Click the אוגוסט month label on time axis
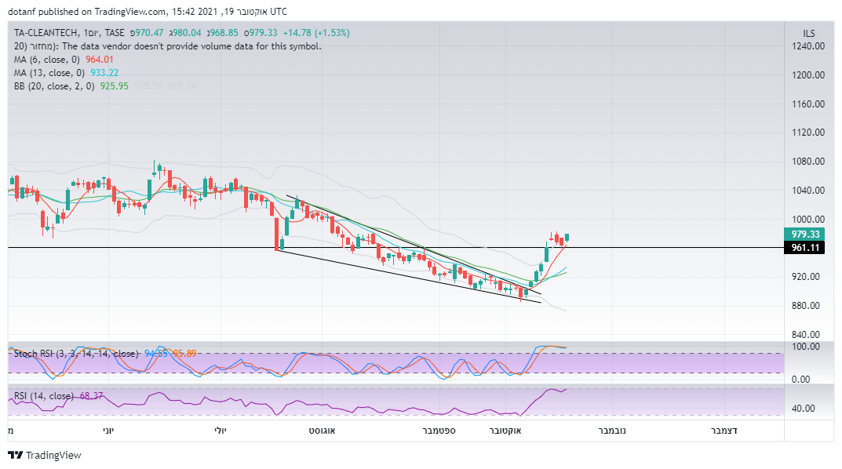The width and height of the screenshot is (842, 469). 322,431
